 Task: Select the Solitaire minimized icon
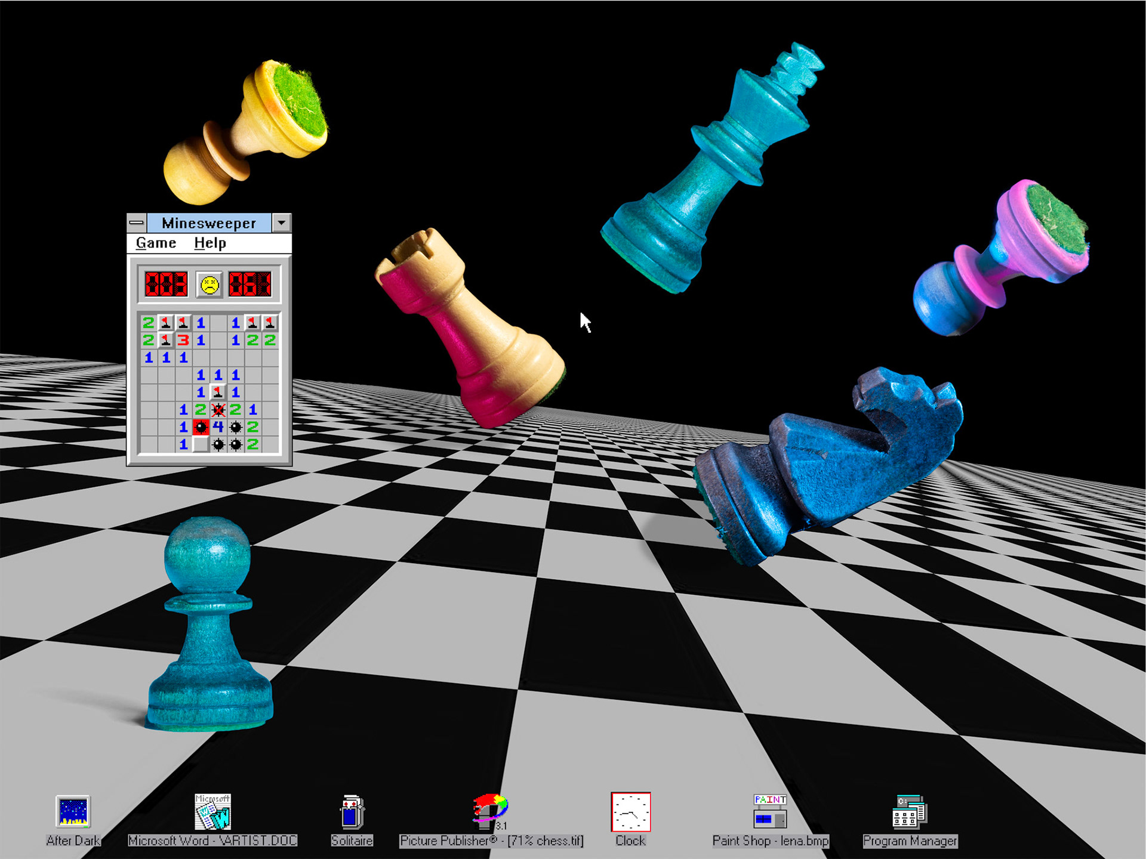click(x=352, y=820)
